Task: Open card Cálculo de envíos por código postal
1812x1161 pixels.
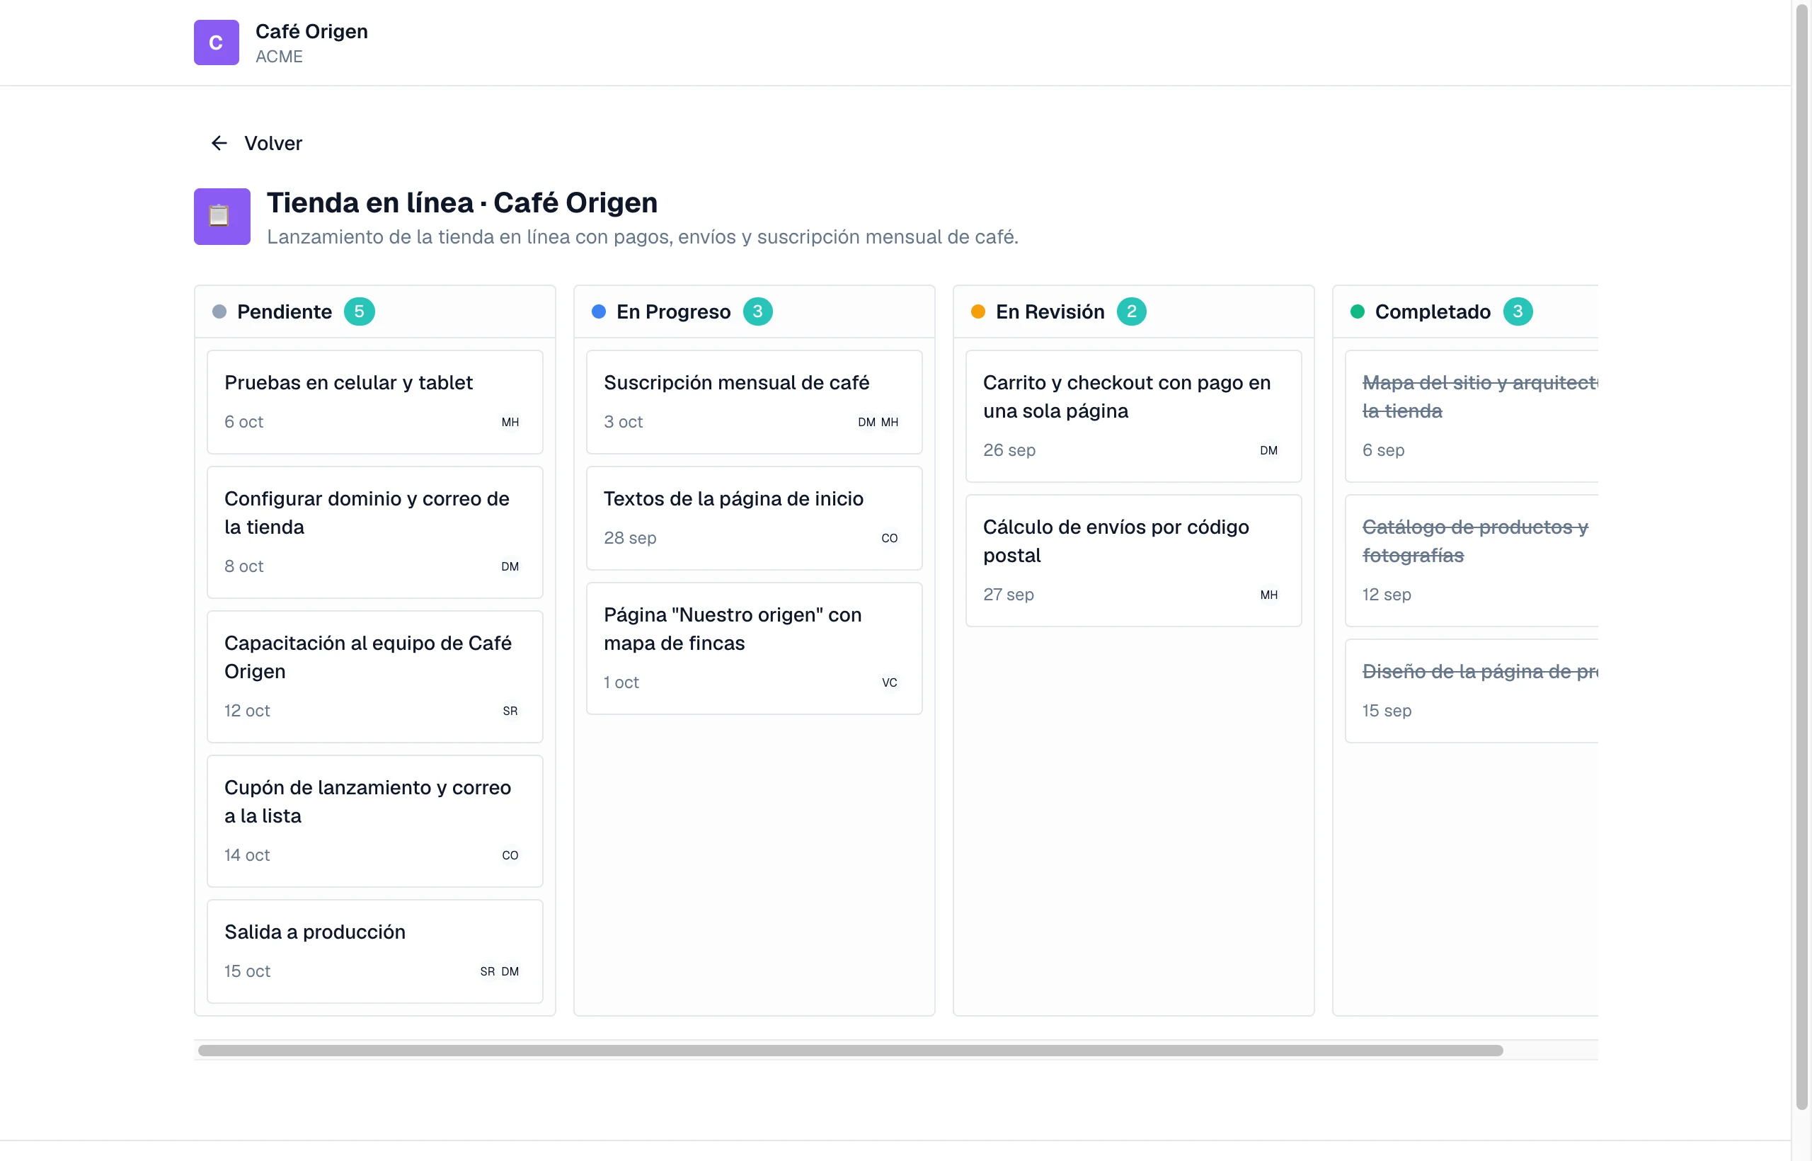Action: coord(1133,560)
